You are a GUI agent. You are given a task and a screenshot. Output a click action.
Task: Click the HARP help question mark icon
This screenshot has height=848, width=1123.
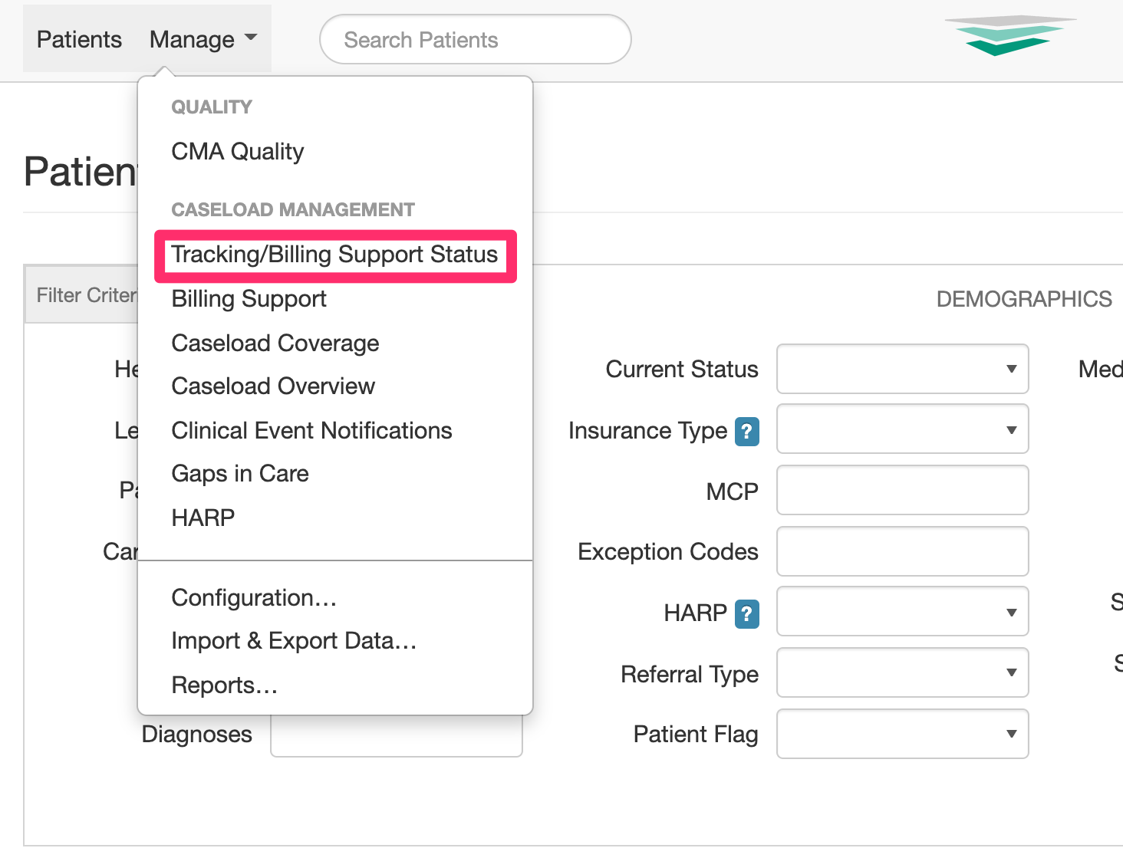click(x=746, y=613)
